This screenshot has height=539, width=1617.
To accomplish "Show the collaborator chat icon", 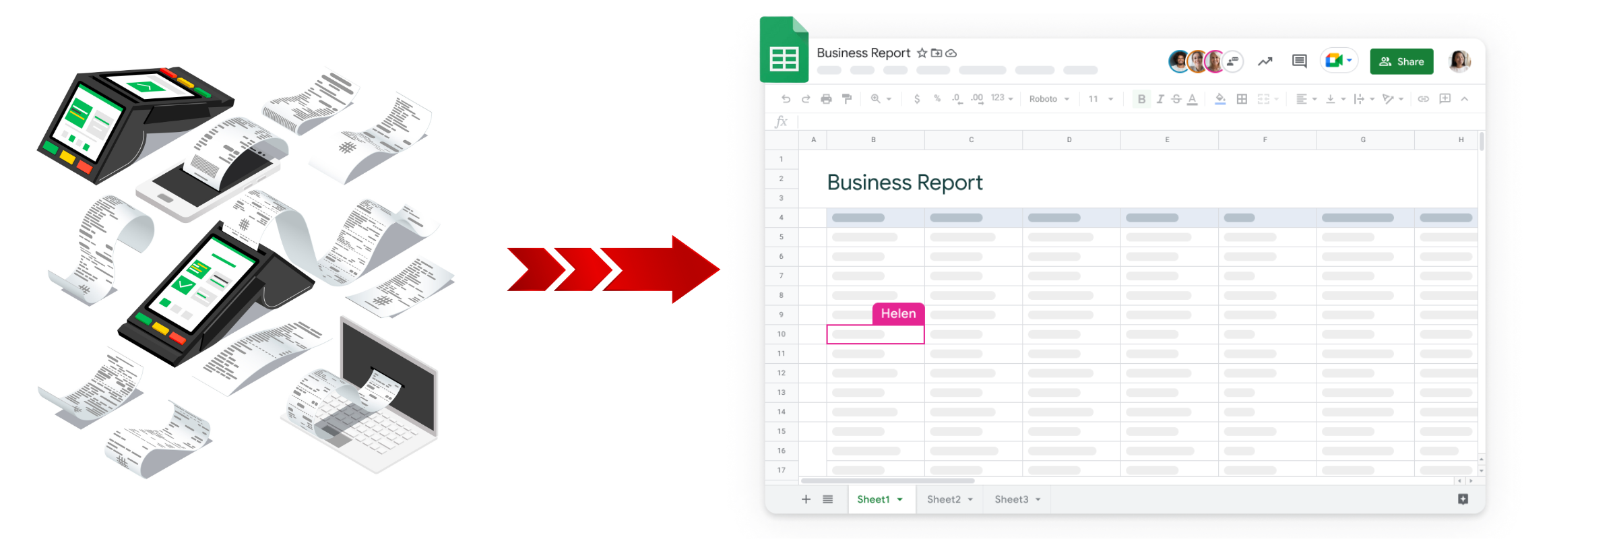I will click(x=1233, y=61).
